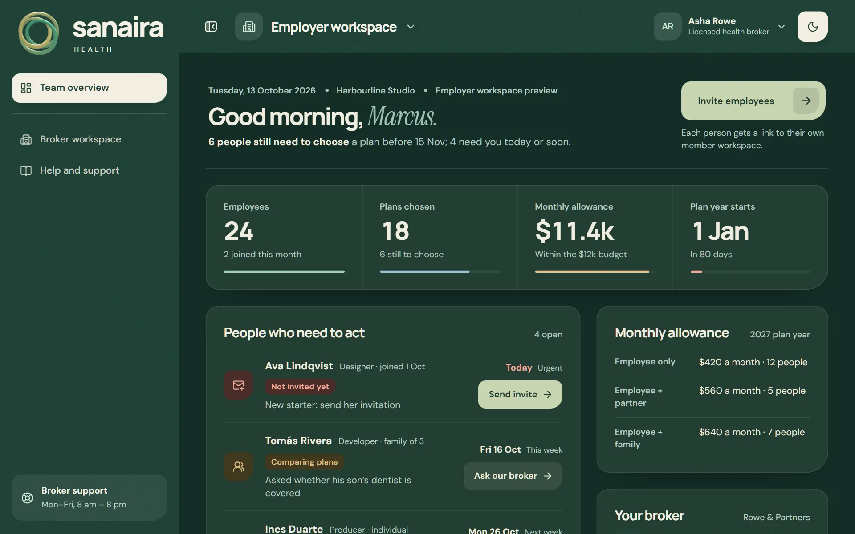Screen dimensions: 855x534
Task: Send invite to Ava Lindqvist
Action: point(520,394)
